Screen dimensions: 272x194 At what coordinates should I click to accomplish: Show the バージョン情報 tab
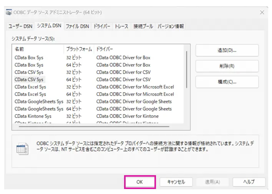pyautogui.click(x=171, y=27)
